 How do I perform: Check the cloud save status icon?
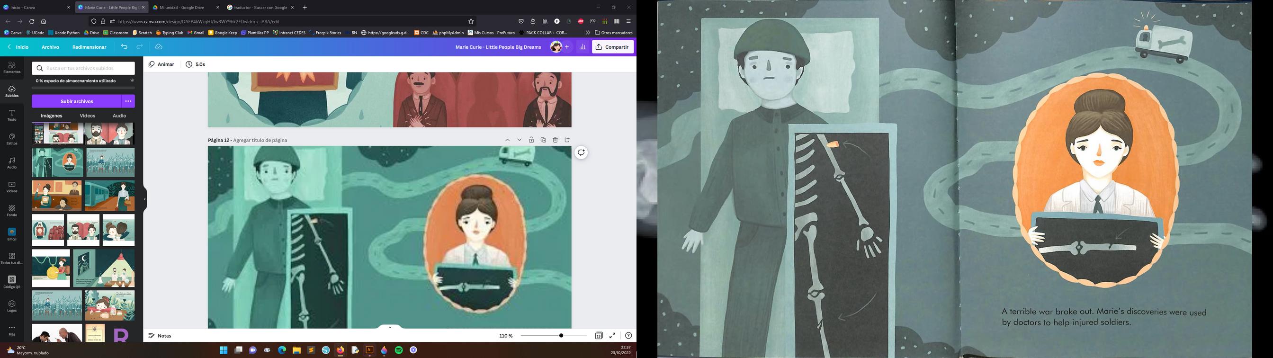coord(159,47)
